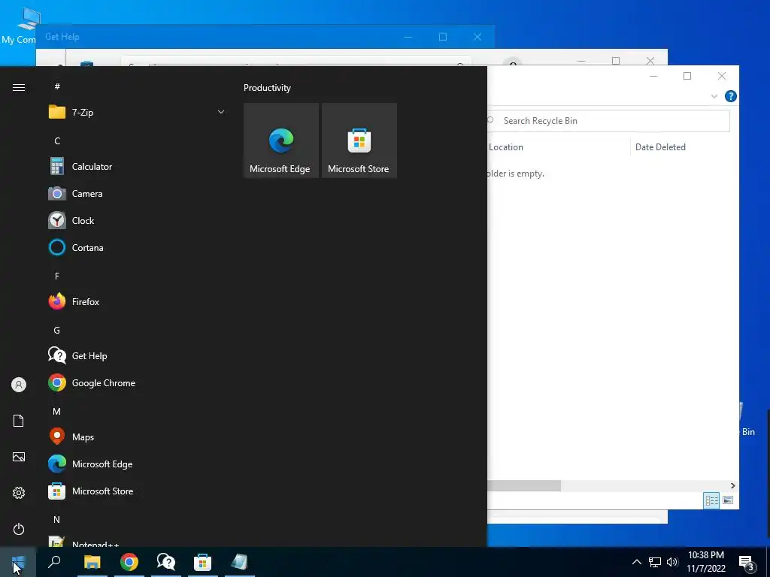Open Recycle Bin window help icon

(730, 96)
